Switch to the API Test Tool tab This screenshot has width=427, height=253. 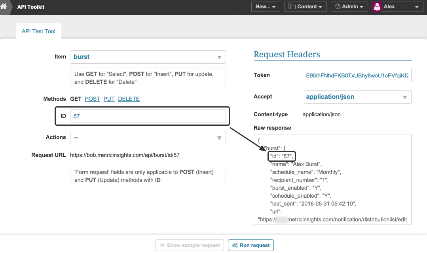(x=38, y=31)
